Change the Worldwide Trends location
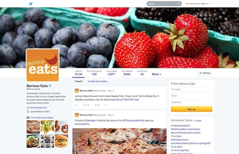The width and height of the screenshot is (239, 154). 198,121
